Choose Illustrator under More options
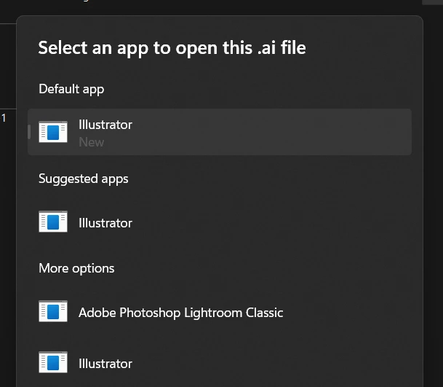Viewport: 443px width, 387px height. 220,362
